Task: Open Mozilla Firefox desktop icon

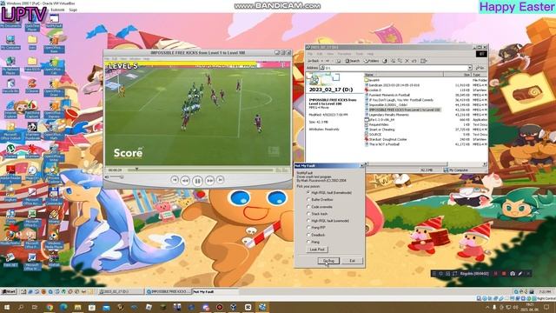Action: [10, 237]
